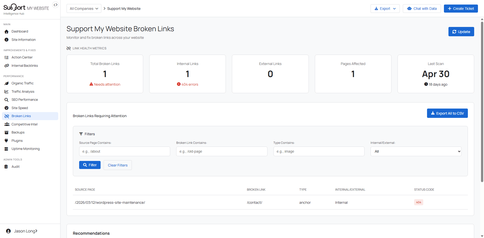Screen dimensions: 484x238
Task: Click the Audit clipboard icon
Action: (6, 167)
